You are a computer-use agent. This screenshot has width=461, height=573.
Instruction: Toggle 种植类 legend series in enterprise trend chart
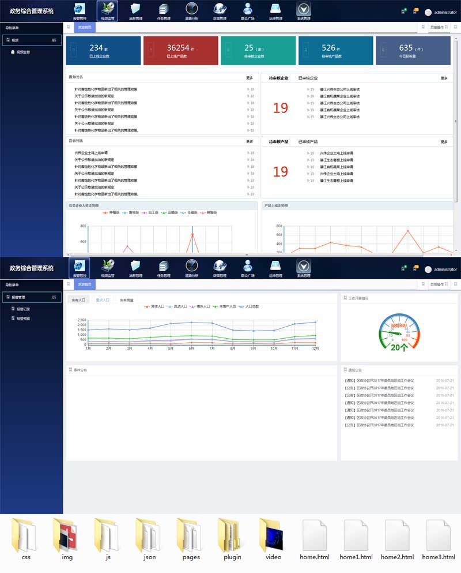(x=111, y=212)
